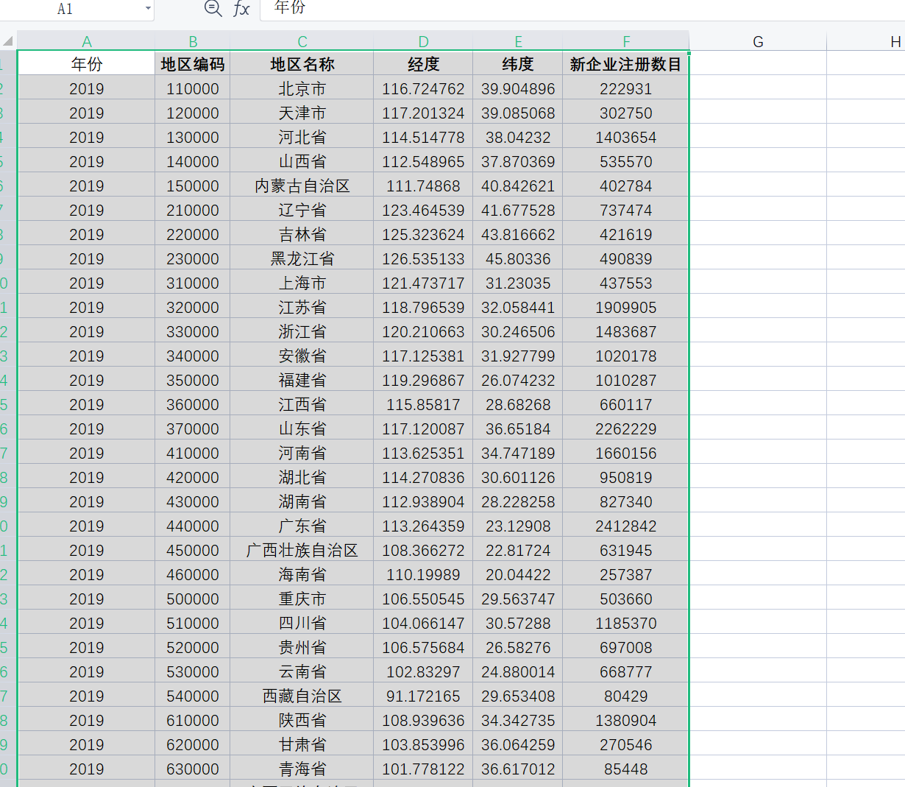Click the registration count 2262229
Screen dimensions: 905x787
point(626,428)
